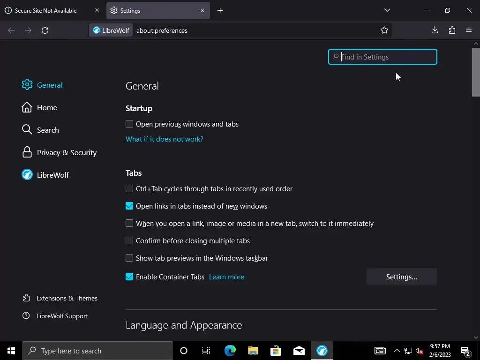Open News and interests taskbar icon
Image resolution: width=480 pixels, height=360 pixels.
pyautogui.click(x=380, y=351)
